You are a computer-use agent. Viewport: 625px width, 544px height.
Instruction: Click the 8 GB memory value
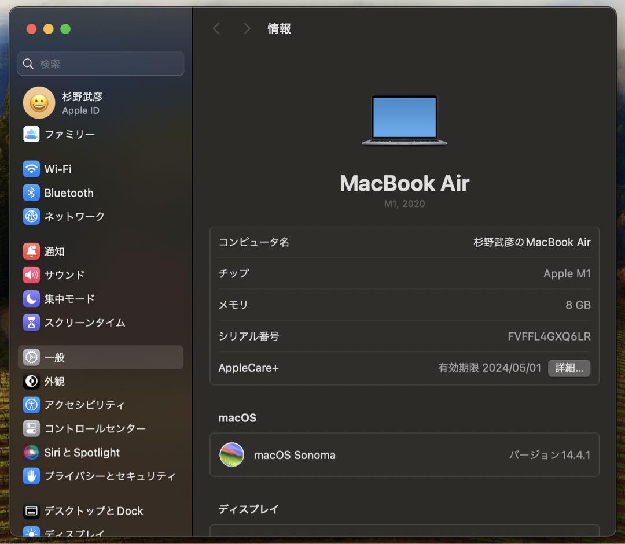pyautogui.click(x=578, y=305)
